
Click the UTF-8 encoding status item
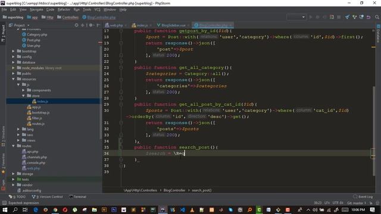pos(338,203)
